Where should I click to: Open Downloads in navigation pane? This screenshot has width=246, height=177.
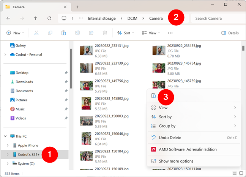22,82
